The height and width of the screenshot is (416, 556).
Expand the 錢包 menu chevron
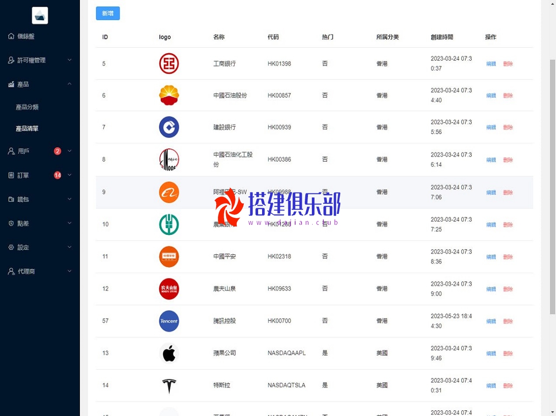[69, 199]
